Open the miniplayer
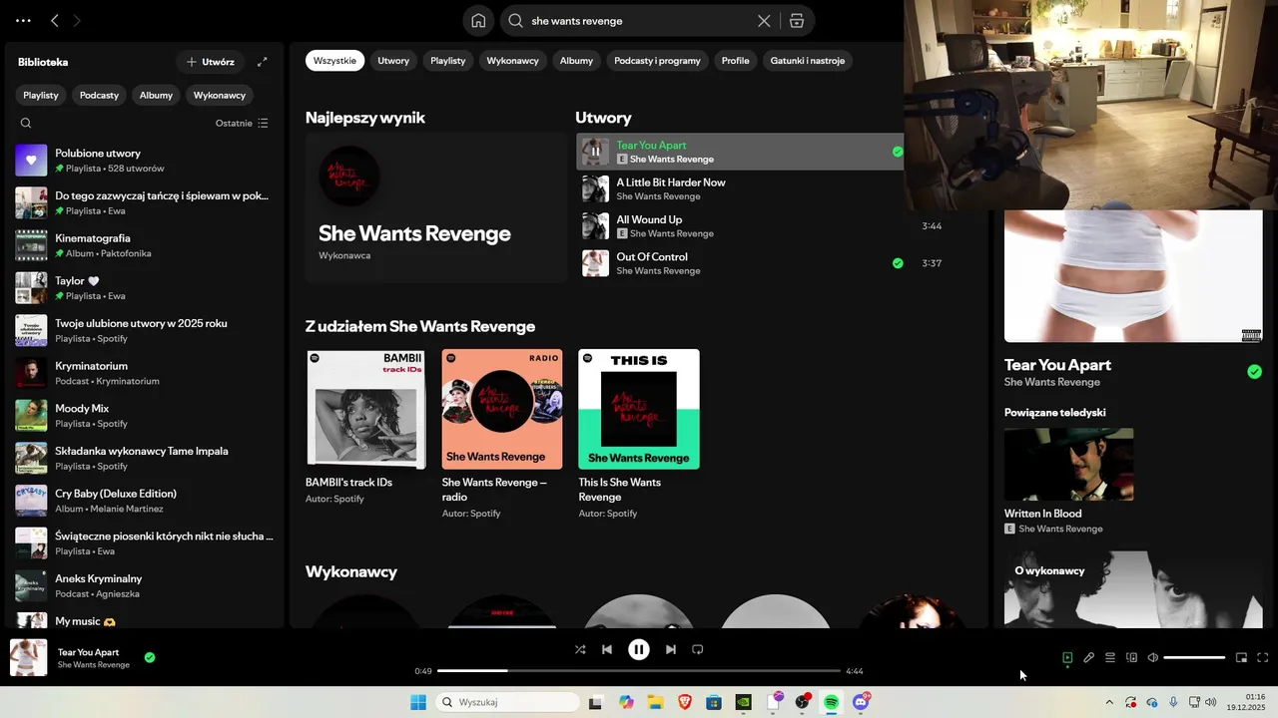 pos(1242,658)
